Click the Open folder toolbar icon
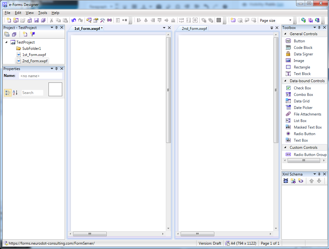Screen dimensions: 329x249 click(x=23, y=20)
